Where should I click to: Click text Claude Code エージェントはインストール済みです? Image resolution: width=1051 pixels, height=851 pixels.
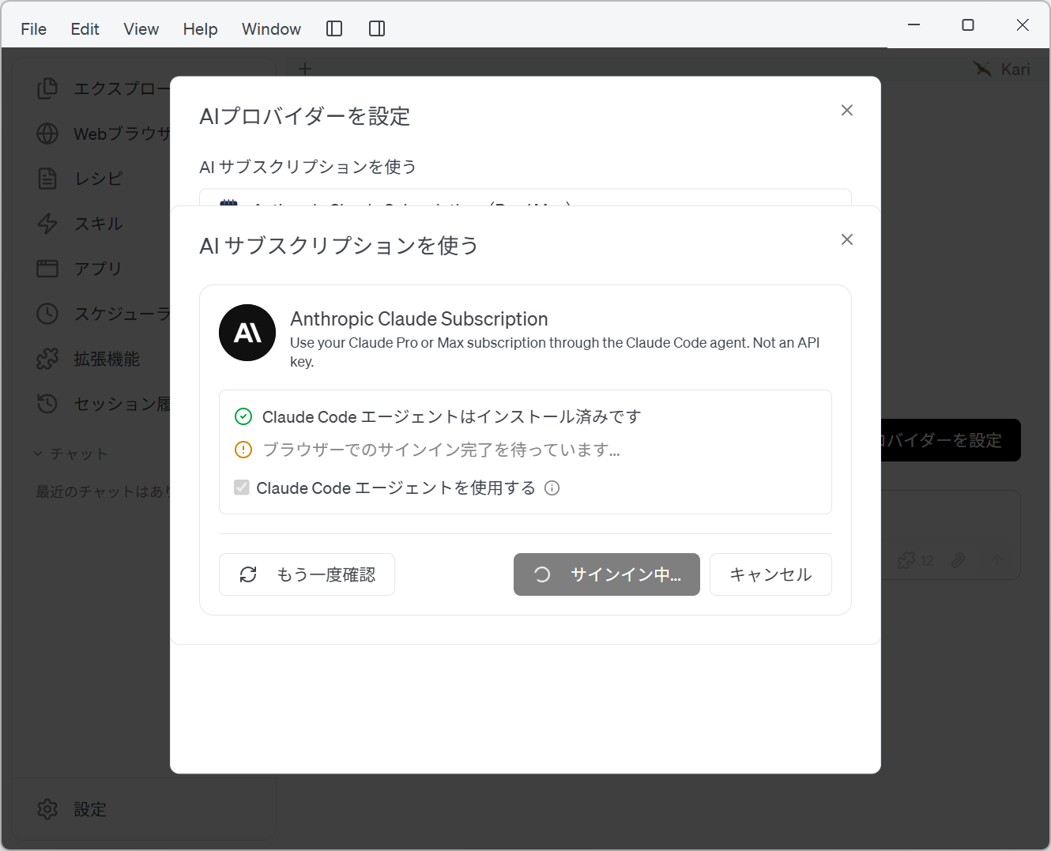click(x=451, y=416)
